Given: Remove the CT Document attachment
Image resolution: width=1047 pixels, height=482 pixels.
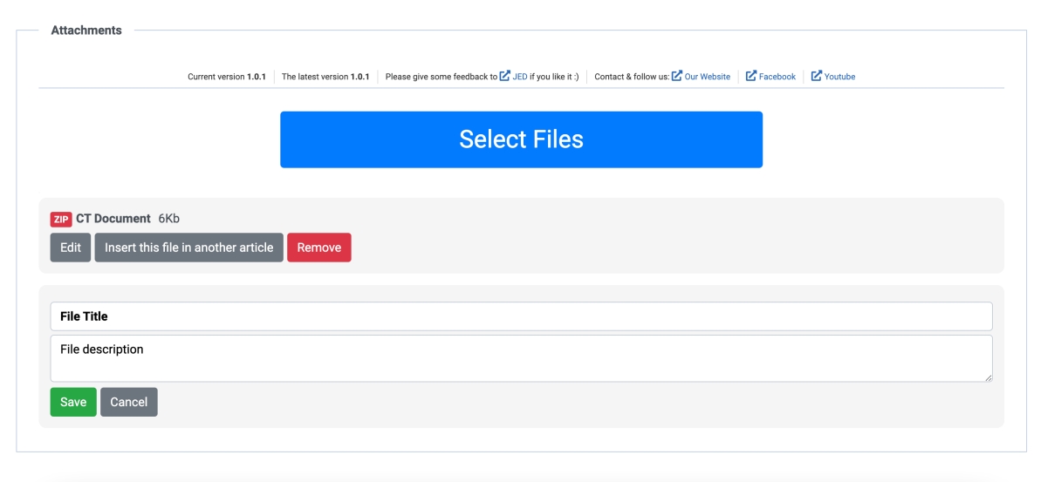Looking at the screenshot, I should point(319,248).
